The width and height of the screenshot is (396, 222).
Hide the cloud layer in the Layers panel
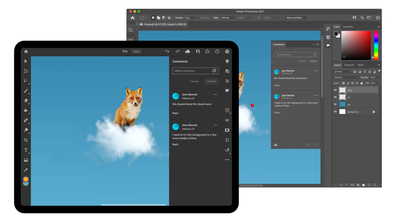pos(335,90)
